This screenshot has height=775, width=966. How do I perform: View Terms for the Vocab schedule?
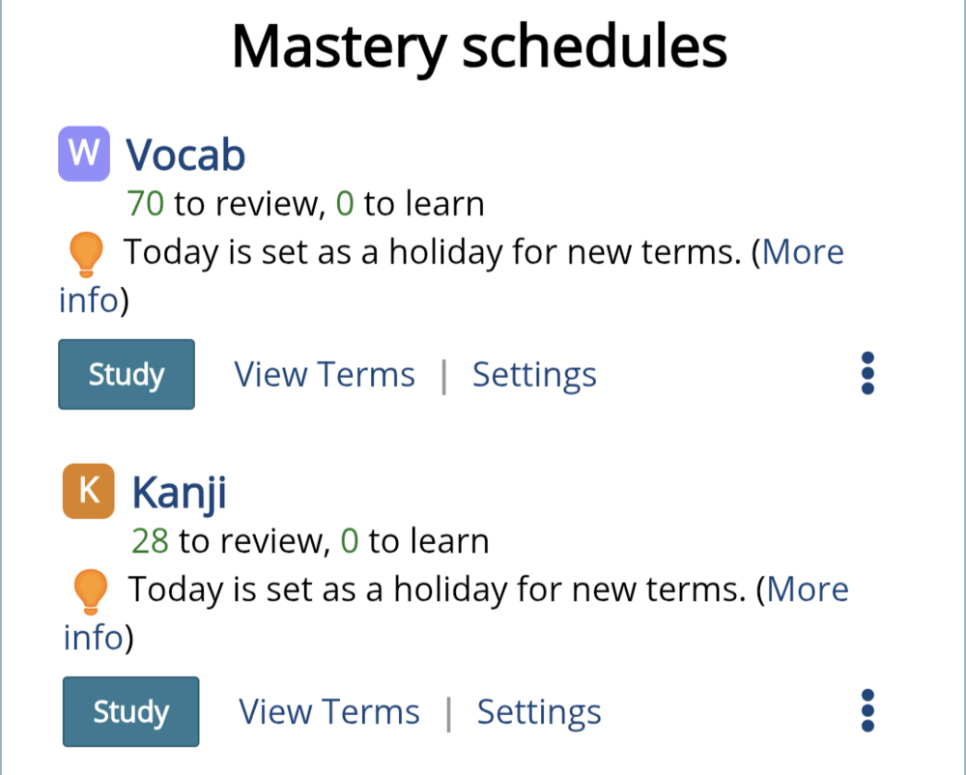[324, 375]
